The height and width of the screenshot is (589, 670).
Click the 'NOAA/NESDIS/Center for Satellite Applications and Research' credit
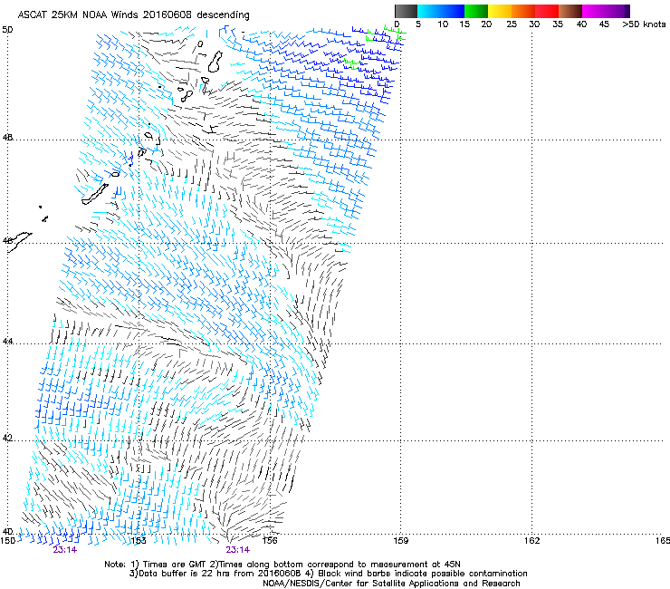391,584
